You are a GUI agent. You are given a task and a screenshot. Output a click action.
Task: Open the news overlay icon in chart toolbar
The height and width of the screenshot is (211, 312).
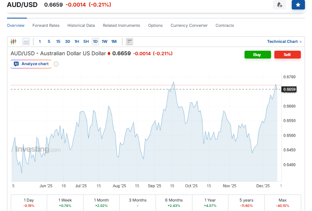pos(130,42)
